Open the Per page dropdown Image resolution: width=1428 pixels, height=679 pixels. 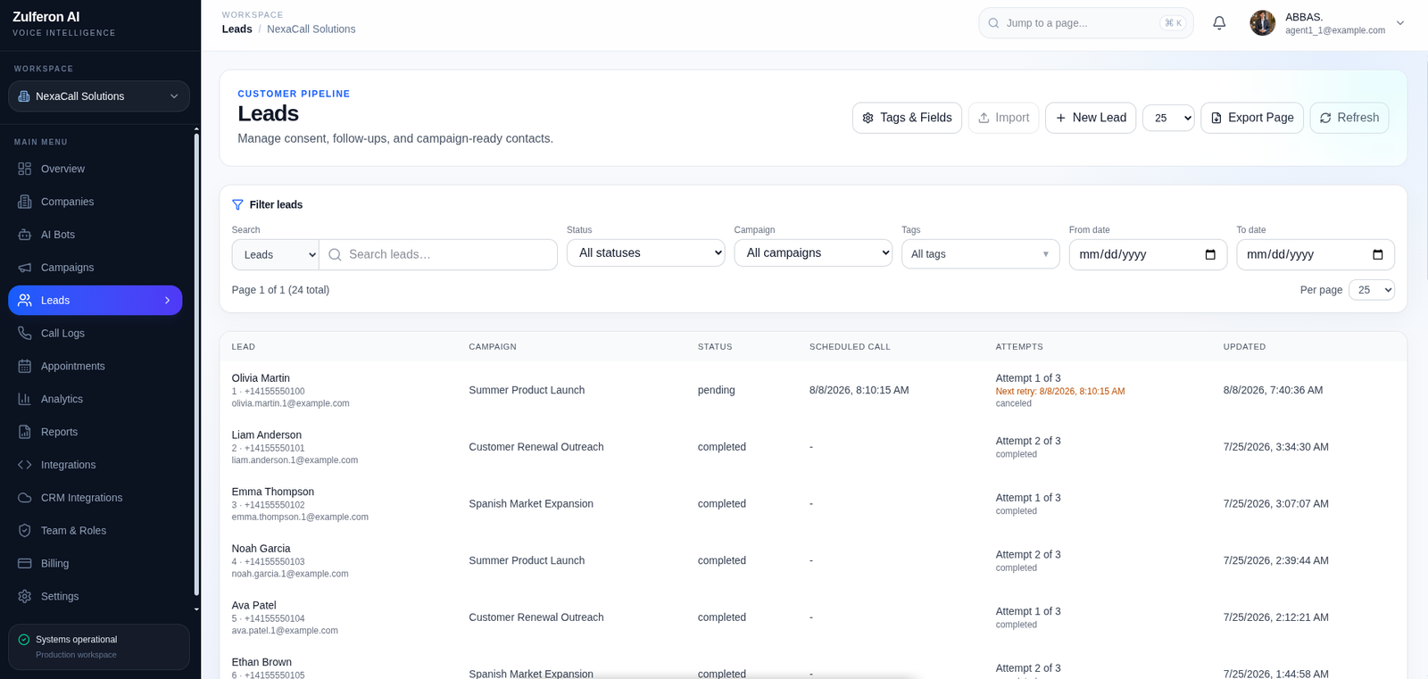1372,290
